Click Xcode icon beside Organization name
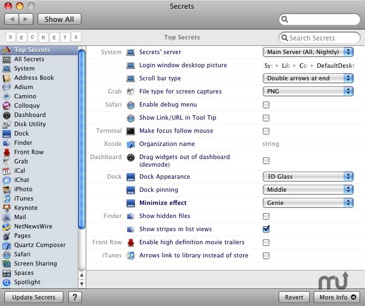This screenshot has width=365, height=306. pyautogui.click(x=131, y=144)
